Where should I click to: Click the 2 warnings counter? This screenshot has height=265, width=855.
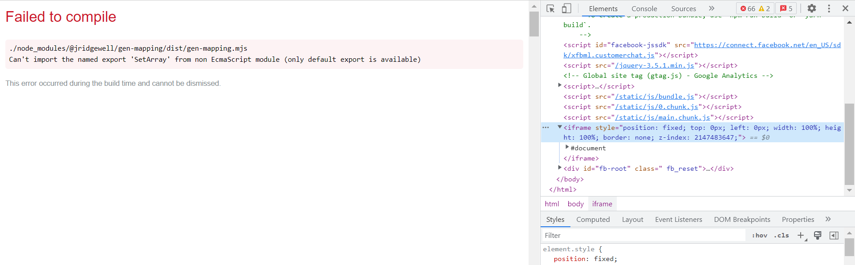[x=765, y=8]
